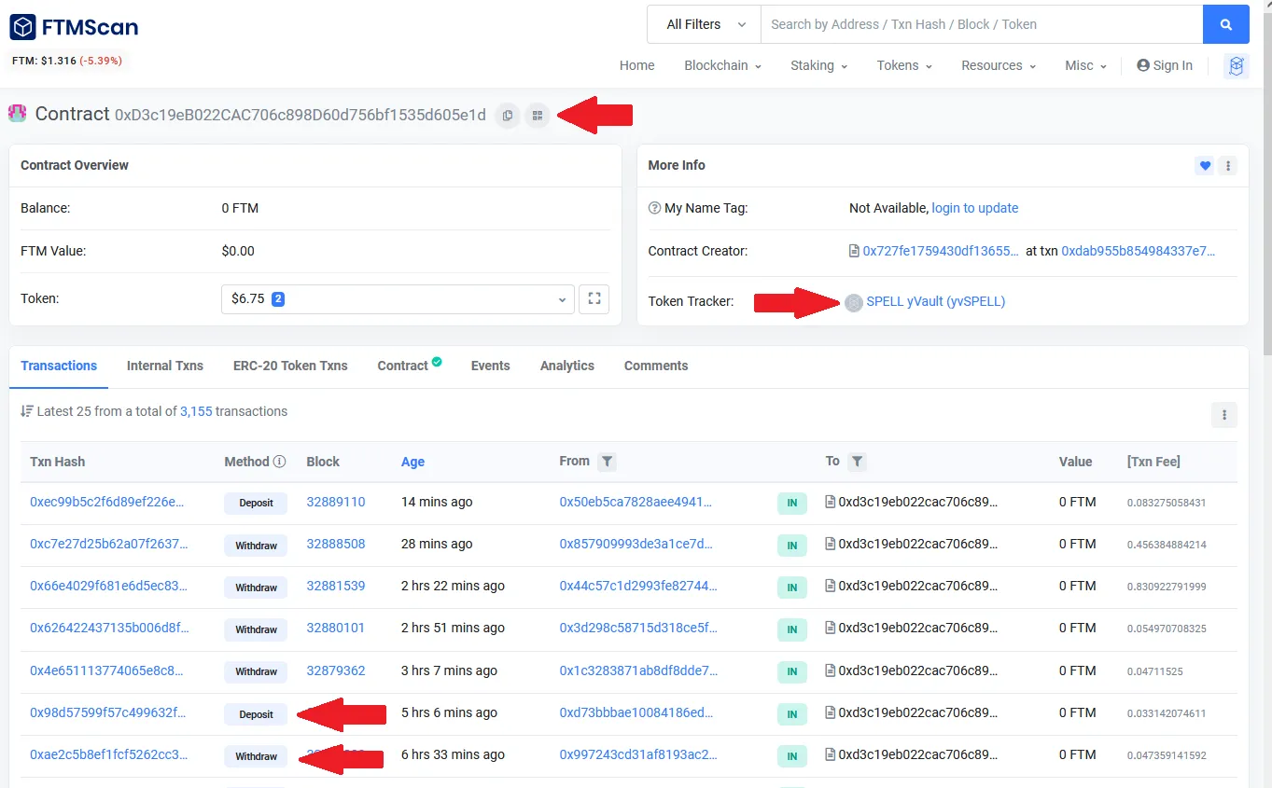This screenshot has height=788, width=1272.
Task: Open the Comments tab
Action: coord(656,366)
